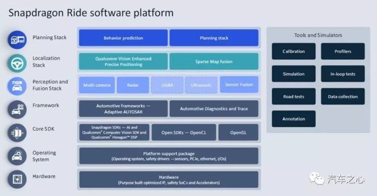Select the Behavior prediction block
Viewport: 377px width, 196px height.
[123, 38]
